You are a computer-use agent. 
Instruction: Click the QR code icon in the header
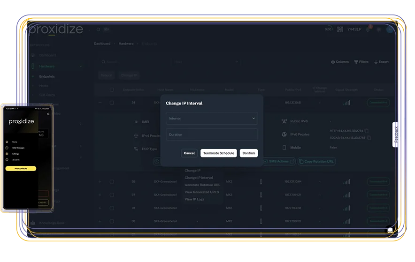click(340, 30)
